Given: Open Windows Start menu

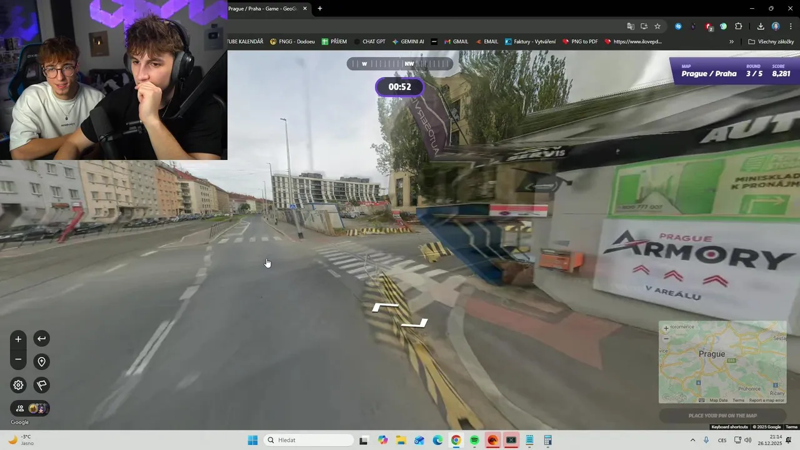Looking at the screenshot, I should click(x=252, y=440).
